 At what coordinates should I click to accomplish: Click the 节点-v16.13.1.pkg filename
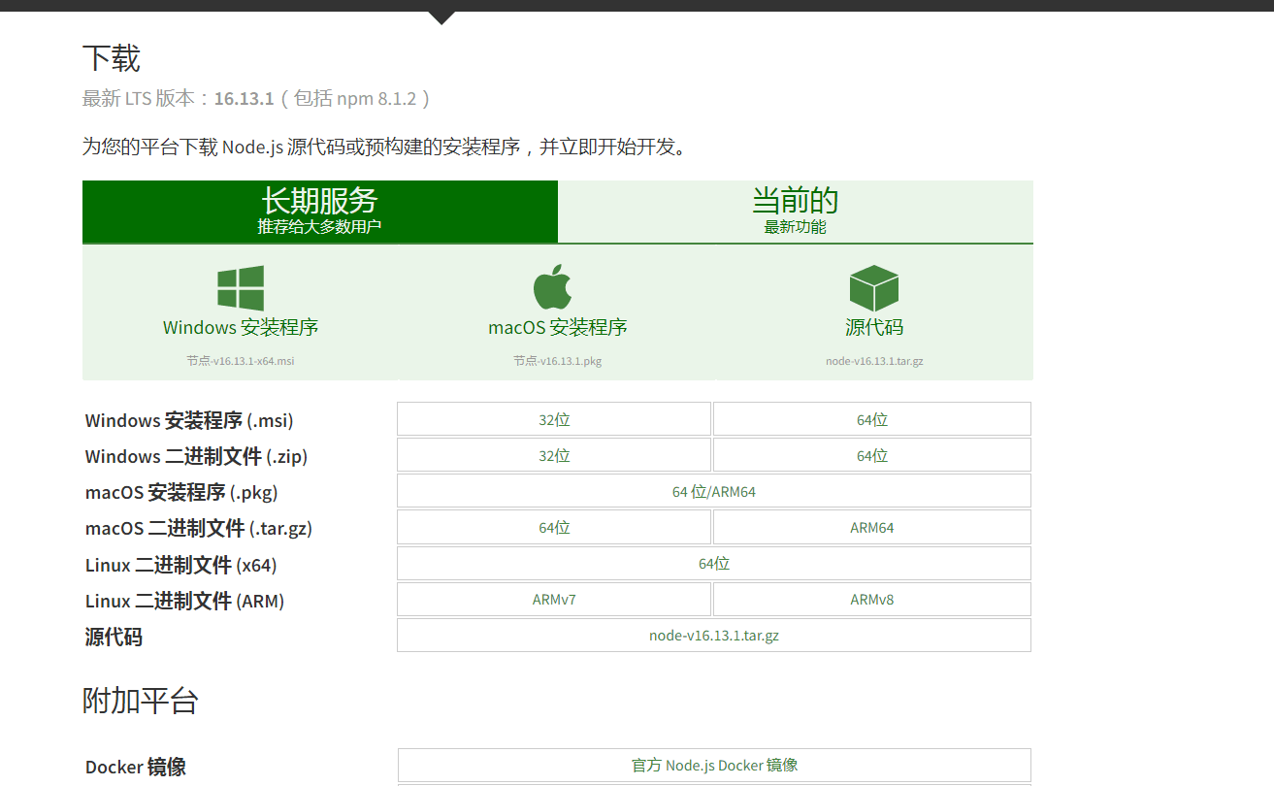tap(558, 361)
